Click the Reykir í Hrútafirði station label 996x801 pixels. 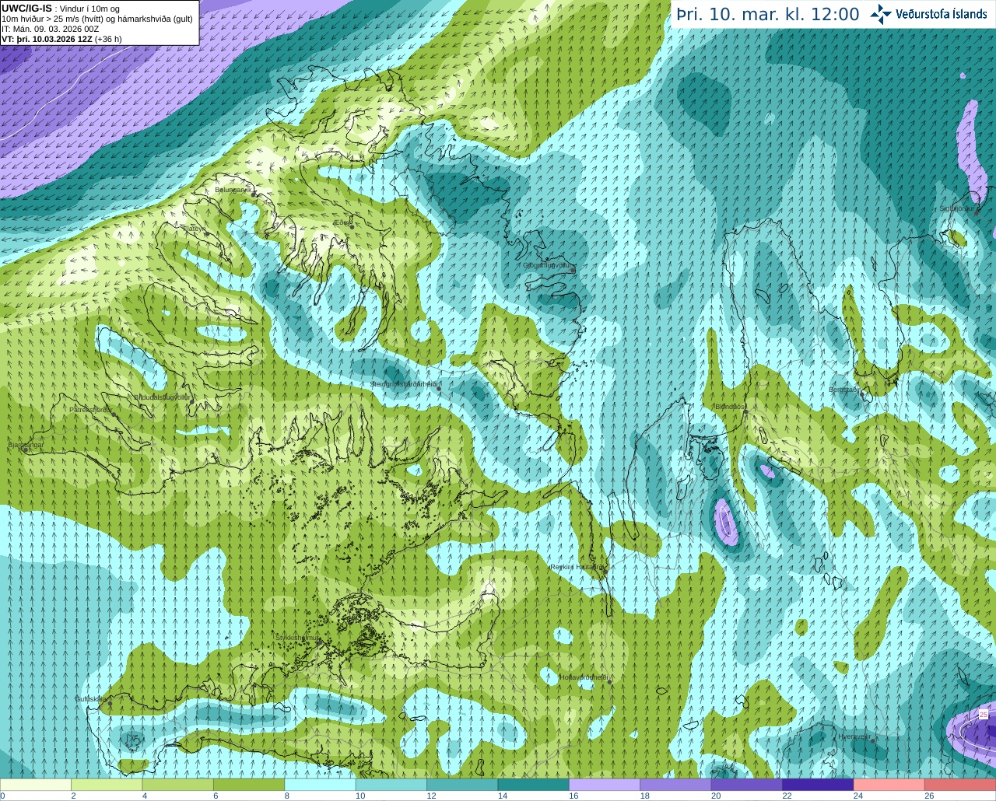click(577, 568)
